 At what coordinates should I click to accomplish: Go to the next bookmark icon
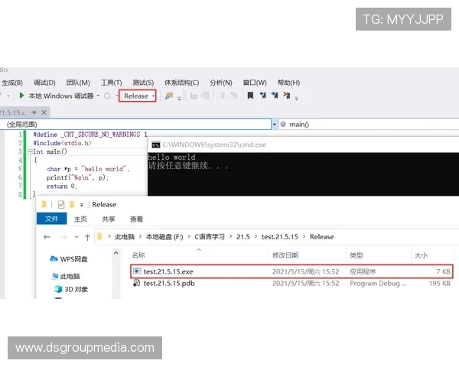coord(275,96)
